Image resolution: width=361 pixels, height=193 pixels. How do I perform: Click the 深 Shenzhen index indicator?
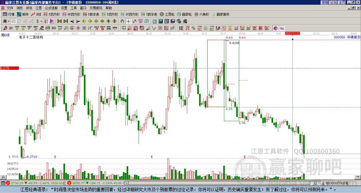[69, 183]
